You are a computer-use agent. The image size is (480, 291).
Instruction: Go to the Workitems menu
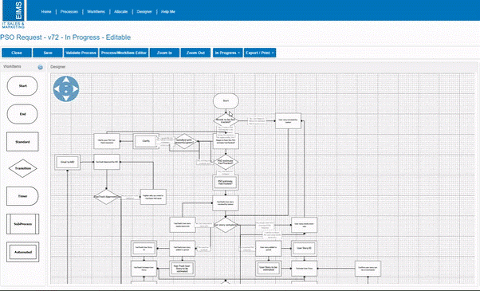coord(96,12)
